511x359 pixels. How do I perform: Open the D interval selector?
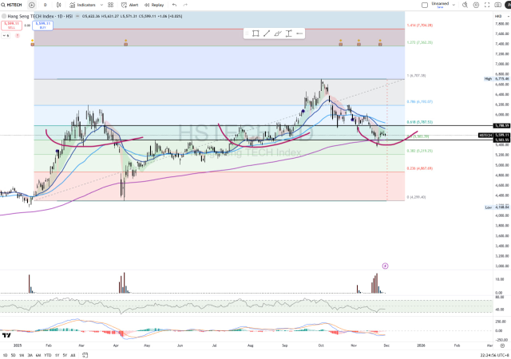(x=45, y=5)
